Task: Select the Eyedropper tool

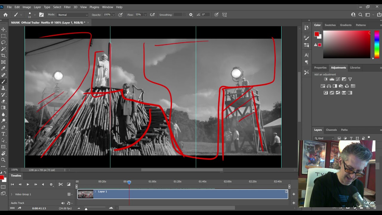Action: [3, 69]
